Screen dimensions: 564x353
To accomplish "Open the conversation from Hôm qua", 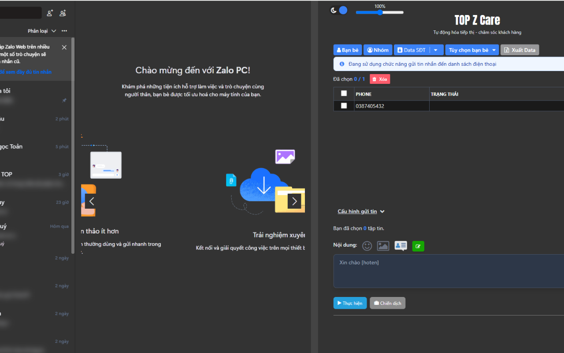I will [x=35, y=235].
